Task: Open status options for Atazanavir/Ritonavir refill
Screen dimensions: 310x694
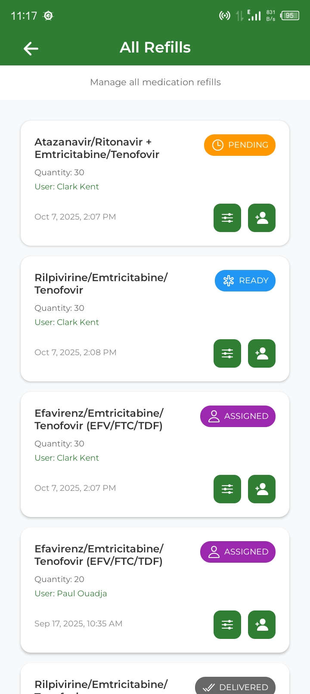Action: 227,218
